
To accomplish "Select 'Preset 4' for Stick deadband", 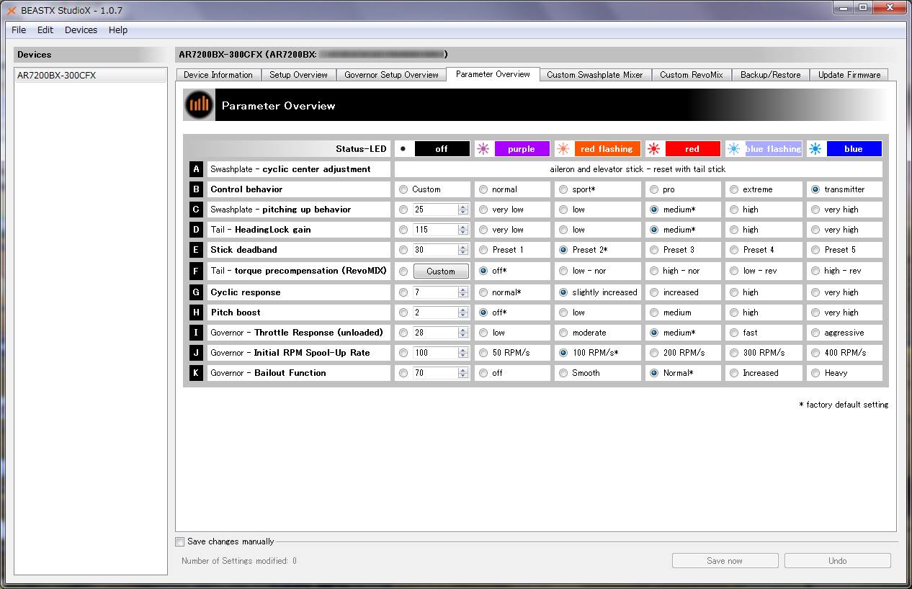I will click(734, 250).
